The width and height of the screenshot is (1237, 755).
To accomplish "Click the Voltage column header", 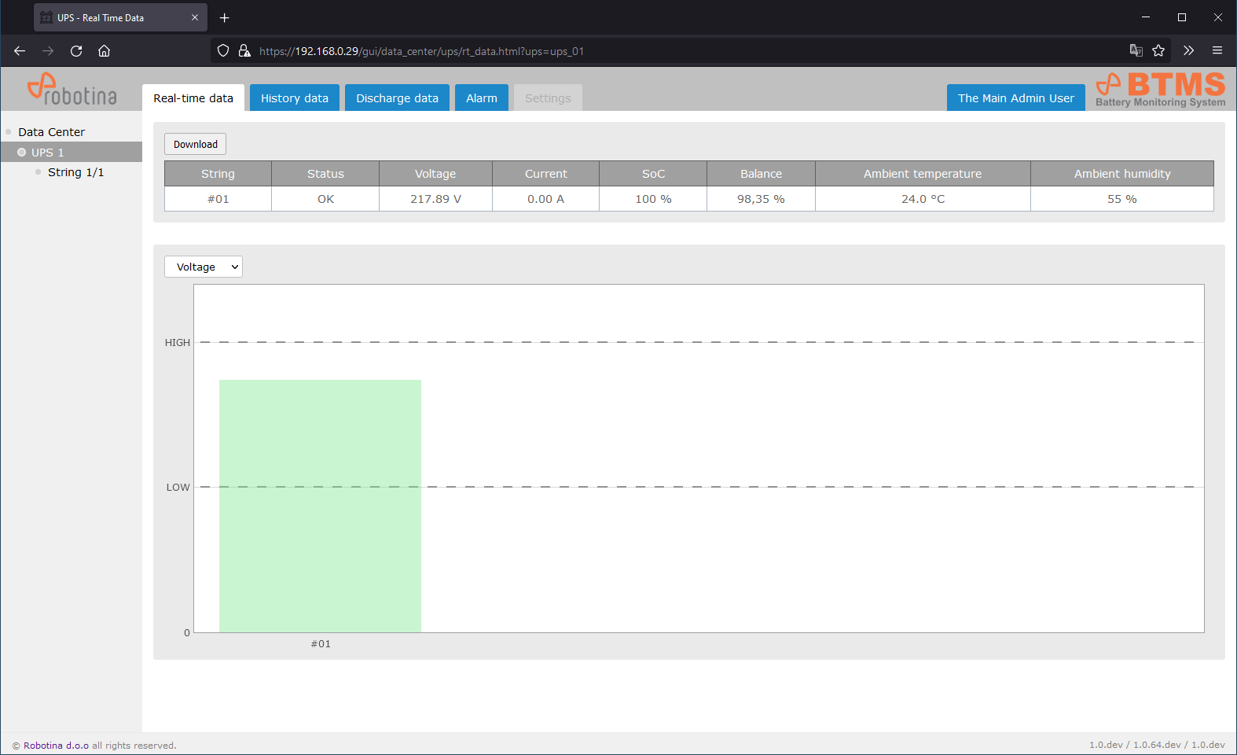I will tap(435, 174).
